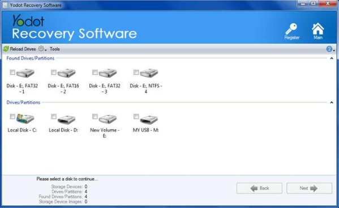Viewport: 339px width, 208px height.
Task: Click the Register label text
Action: tap(291, 37)
